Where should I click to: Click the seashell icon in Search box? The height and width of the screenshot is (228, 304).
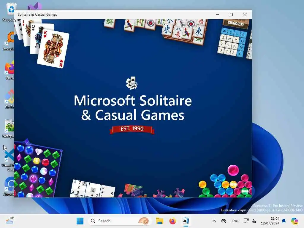coord(143,221)
